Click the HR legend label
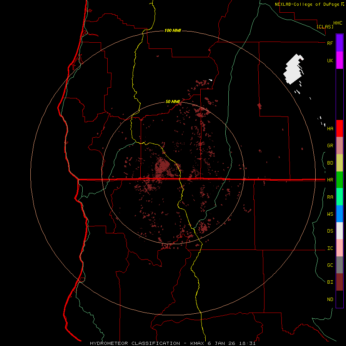 (330, 180)
